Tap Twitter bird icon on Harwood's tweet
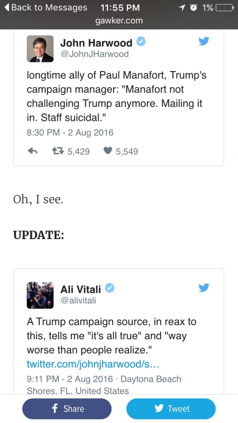 204,41
